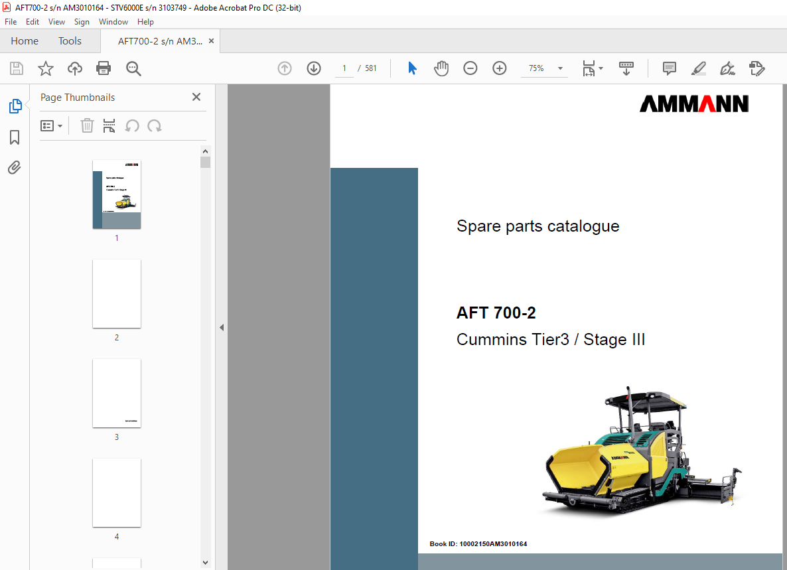Select page 2 thumbnail
Screen dimensions: 787x570
(116, 294)
